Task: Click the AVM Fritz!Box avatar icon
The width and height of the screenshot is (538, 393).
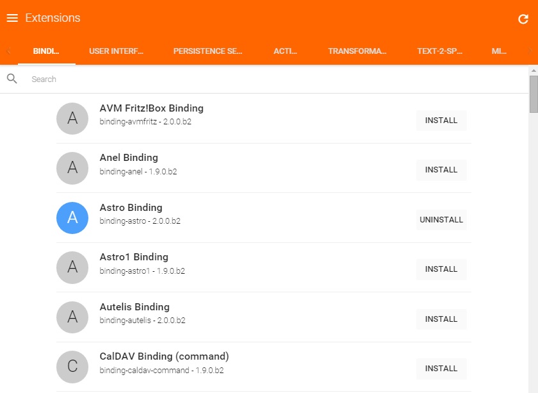Action: [x=72, y=118]
